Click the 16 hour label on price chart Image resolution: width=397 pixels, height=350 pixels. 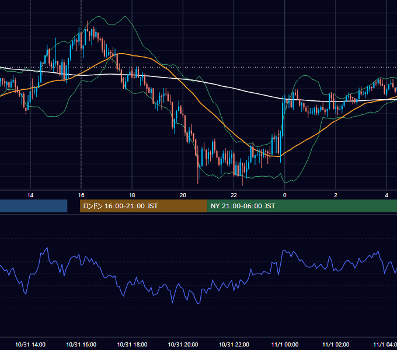point(81,195)
